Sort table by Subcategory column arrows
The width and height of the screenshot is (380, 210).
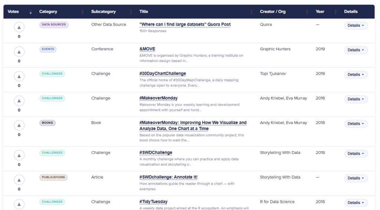[x=131, y=11]
